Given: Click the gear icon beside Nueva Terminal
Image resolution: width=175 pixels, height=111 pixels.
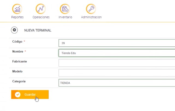Looking at the screenshot, I should pyautogui.click(x=14, y=30).
